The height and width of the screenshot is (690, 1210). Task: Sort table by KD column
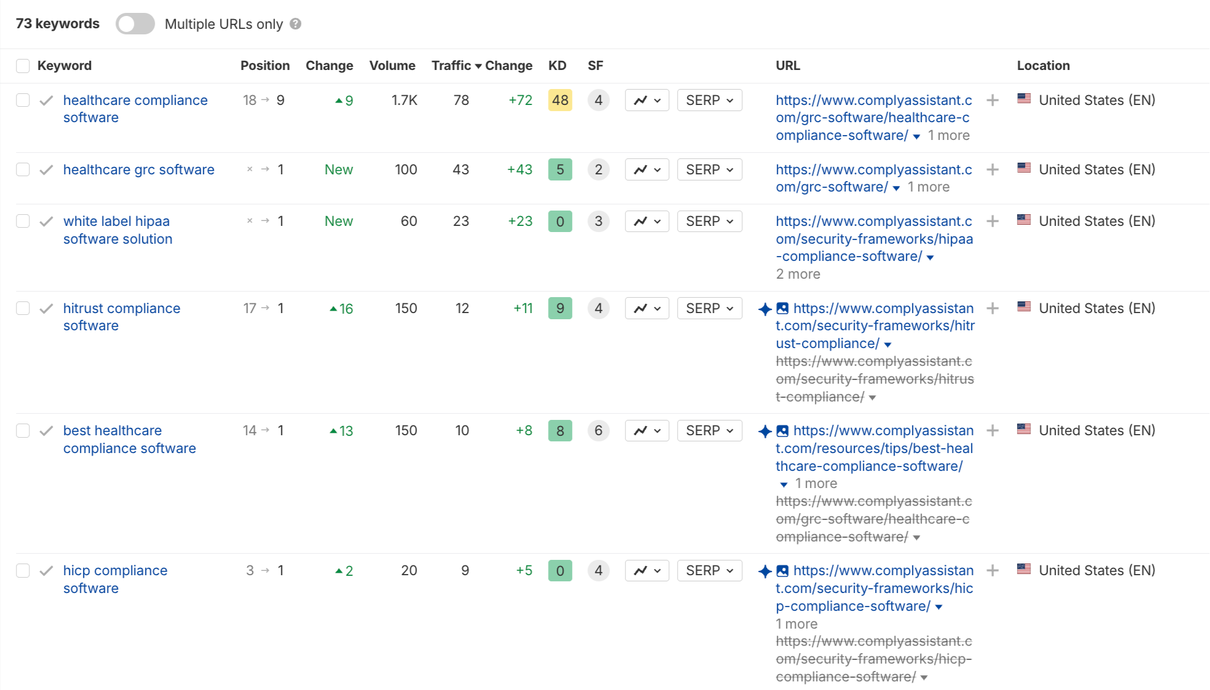[557, 66]
